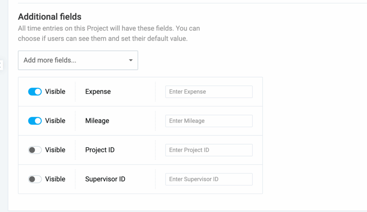This screenshot has height=212, width=367.
Task: Select the 'Enter Project ID' text box
Action: point(209,150)
